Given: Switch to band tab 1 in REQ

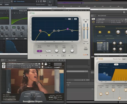Looking at the screenshot, I should pyautogui.click(x=41, y=56).
